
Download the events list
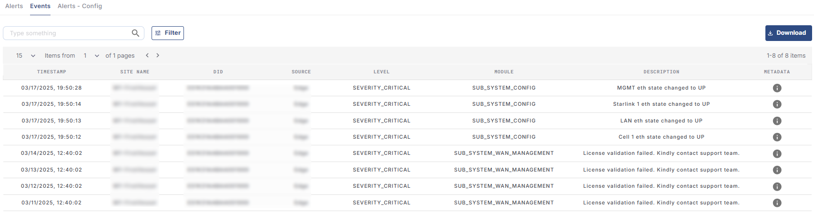pyautogui.click(x=788, y=33)
